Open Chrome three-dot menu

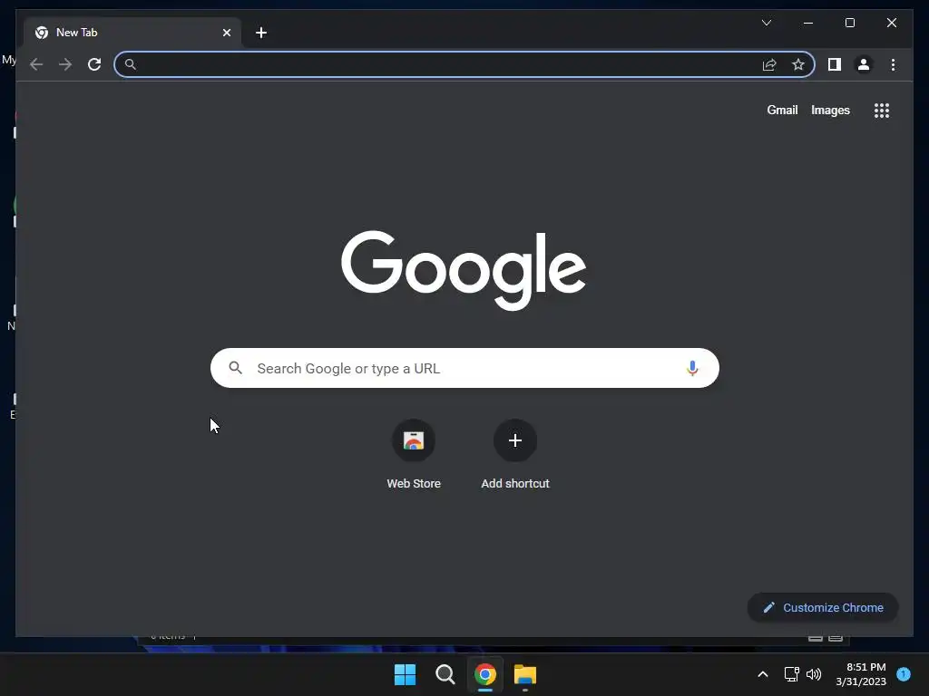pos(893,64)
